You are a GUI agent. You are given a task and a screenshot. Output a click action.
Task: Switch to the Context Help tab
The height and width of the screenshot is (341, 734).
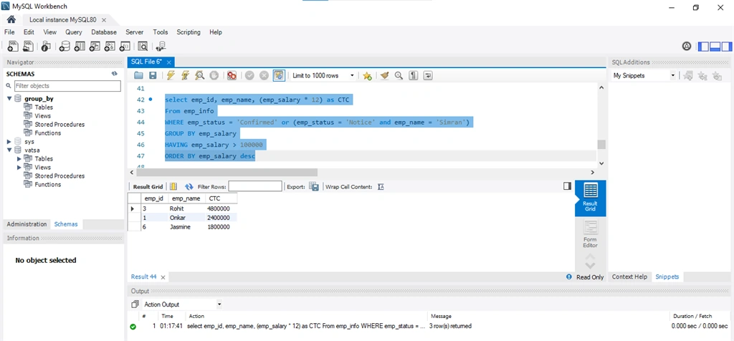[x=629, y=277]
